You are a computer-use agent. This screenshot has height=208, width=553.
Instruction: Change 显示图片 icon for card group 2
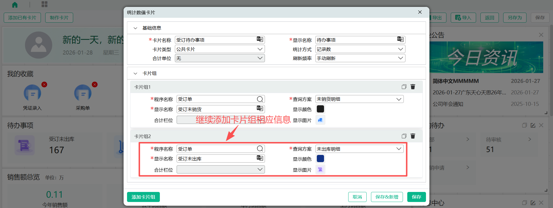click(320, 170)
